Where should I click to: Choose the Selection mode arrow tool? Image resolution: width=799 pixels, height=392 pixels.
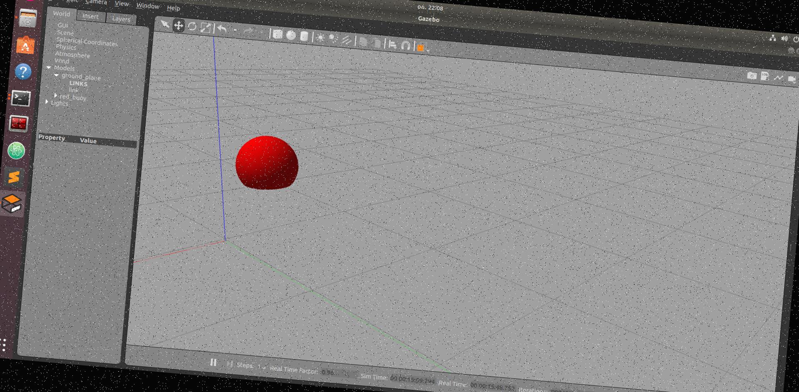coord(165,24)
